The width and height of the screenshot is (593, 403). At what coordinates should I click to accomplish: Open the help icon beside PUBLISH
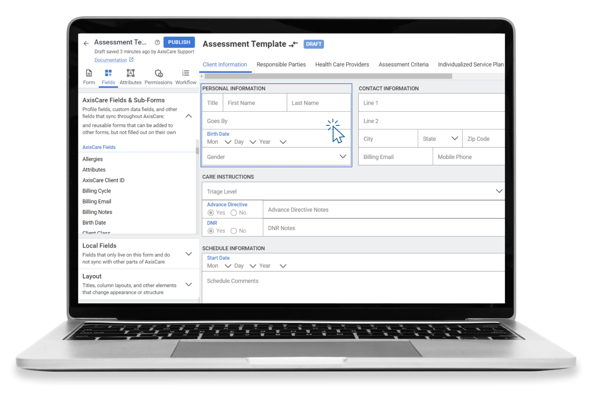coord(157,42)
